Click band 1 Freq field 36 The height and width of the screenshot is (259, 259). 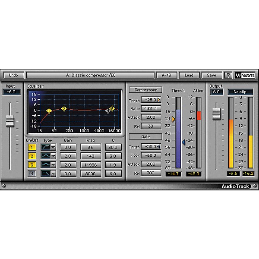point(91,147)
